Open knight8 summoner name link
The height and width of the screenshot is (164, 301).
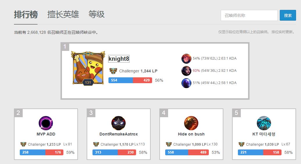click(119, 58)
